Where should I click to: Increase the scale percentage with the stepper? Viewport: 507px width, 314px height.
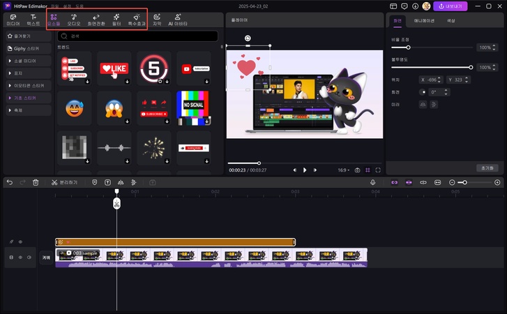[x=494, y=46]
